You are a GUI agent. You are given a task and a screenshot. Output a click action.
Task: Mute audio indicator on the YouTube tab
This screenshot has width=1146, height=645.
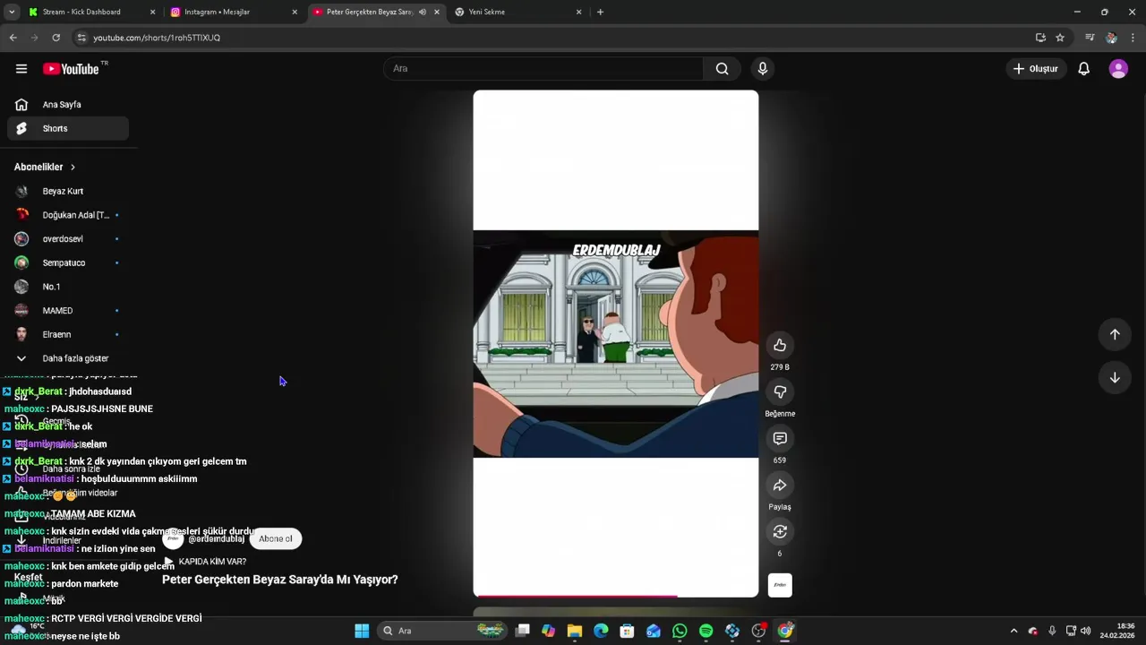[x=423, y=12]
